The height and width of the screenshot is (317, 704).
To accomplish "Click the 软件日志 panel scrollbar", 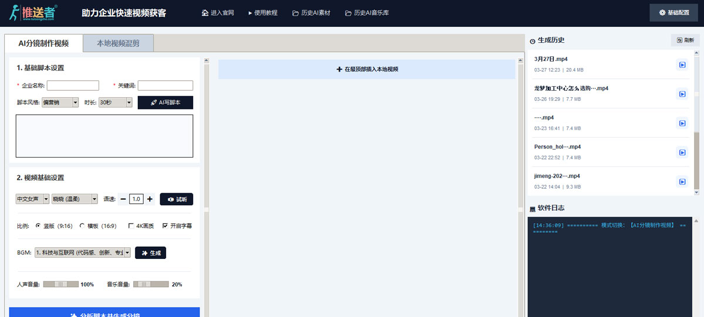I will tap(696, 267).
